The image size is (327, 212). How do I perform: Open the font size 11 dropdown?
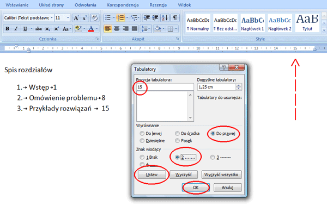pyautogui.click(x=68, y=18)
